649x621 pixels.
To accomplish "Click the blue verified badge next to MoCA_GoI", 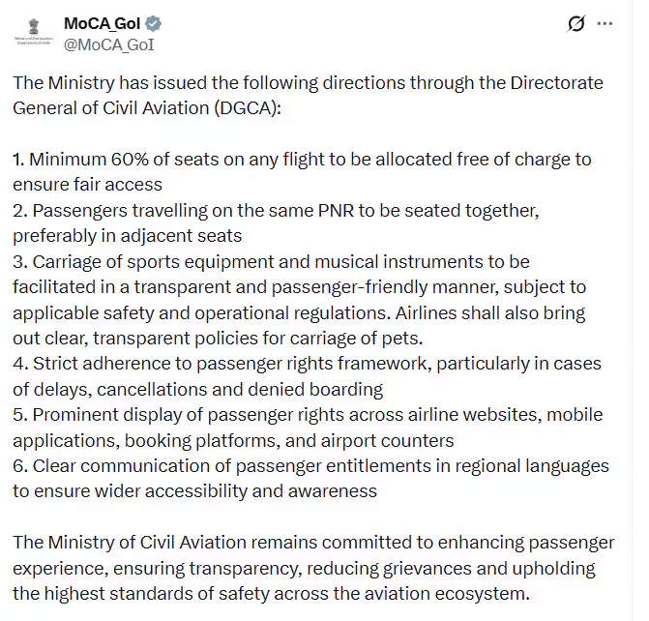I will [x=154, y=24].
